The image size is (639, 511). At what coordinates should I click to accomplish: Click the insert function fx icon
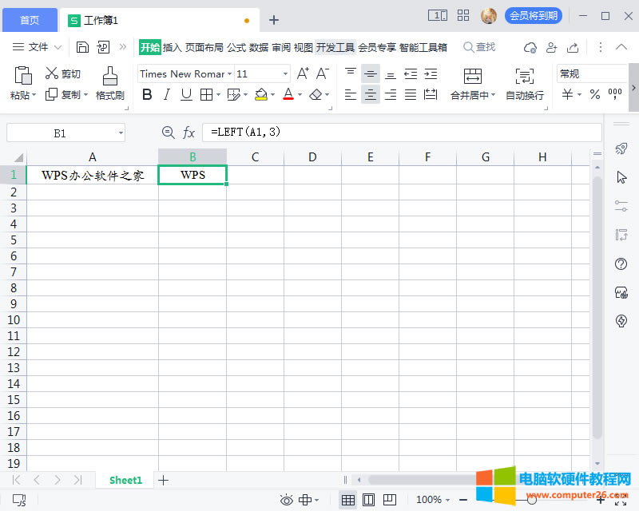click(189, 133)
